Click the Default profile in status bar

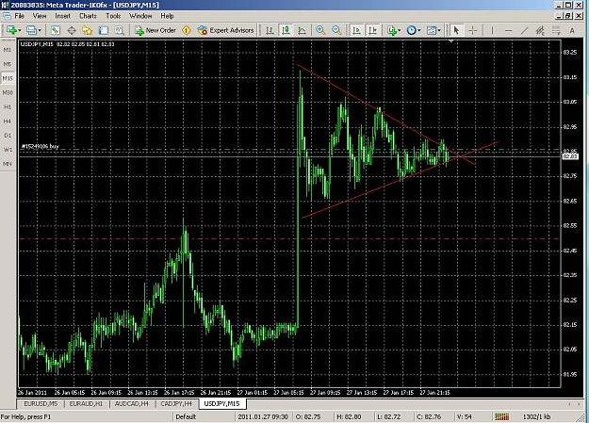point(186,416)
